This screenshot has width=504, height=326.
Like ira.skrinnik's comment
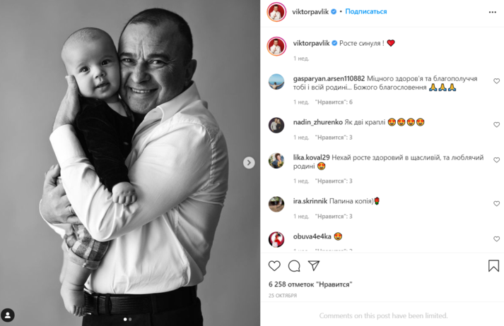pos(497,203)
